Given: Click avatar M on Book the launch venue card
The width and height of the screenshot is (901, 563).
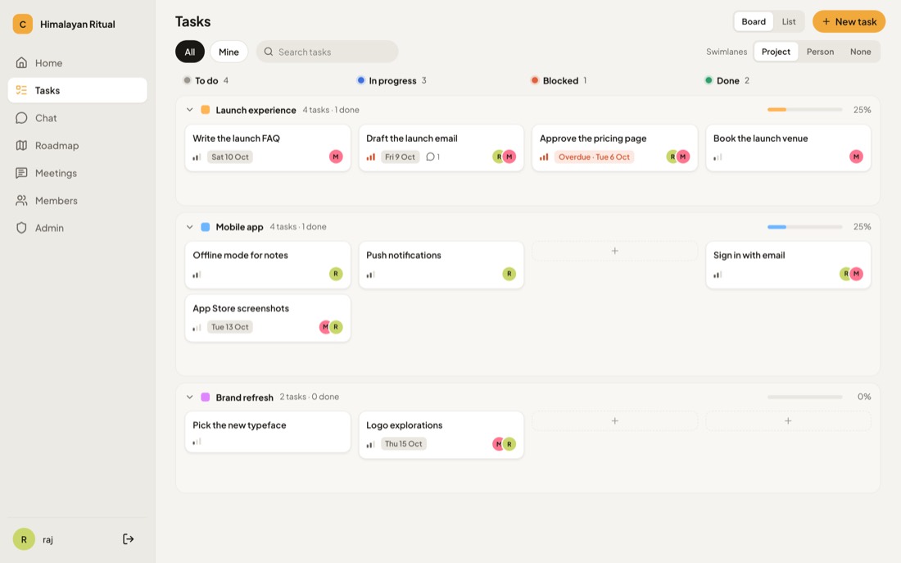Looking at the screenshot, I should pos(856,157).
